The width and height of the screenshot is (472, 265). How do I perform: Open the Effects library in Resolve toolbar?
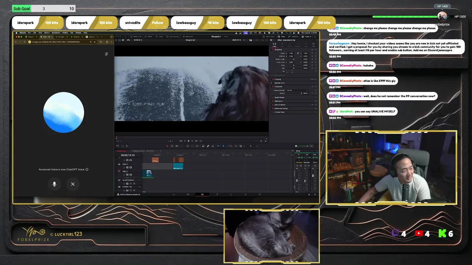(x=148, y=36)
